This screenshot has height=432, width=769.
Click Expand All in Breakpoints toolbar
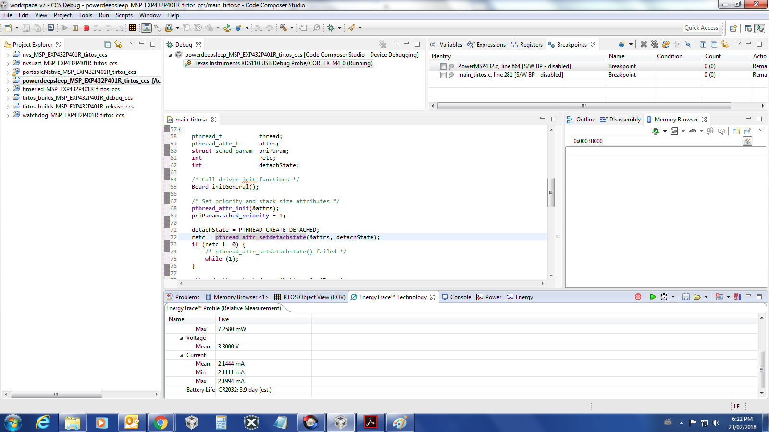pos(703,44)
